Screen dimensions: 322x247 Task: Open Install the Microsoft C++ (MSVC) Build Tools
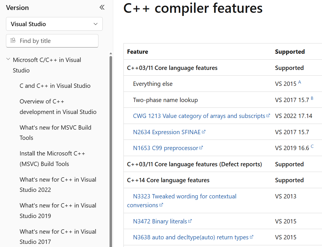coord(52,159)
